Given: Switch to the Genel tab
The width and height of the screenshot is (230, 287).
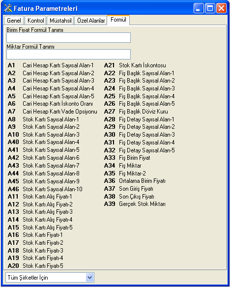Looking at the screenshot, I should [x=14, y=20].
